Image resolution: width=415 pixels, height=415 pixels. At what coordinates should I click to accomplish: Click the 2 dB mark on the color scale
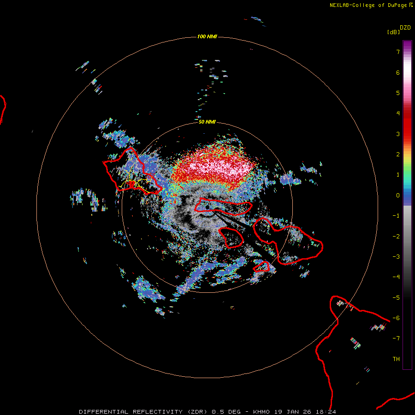click(398, 154)
